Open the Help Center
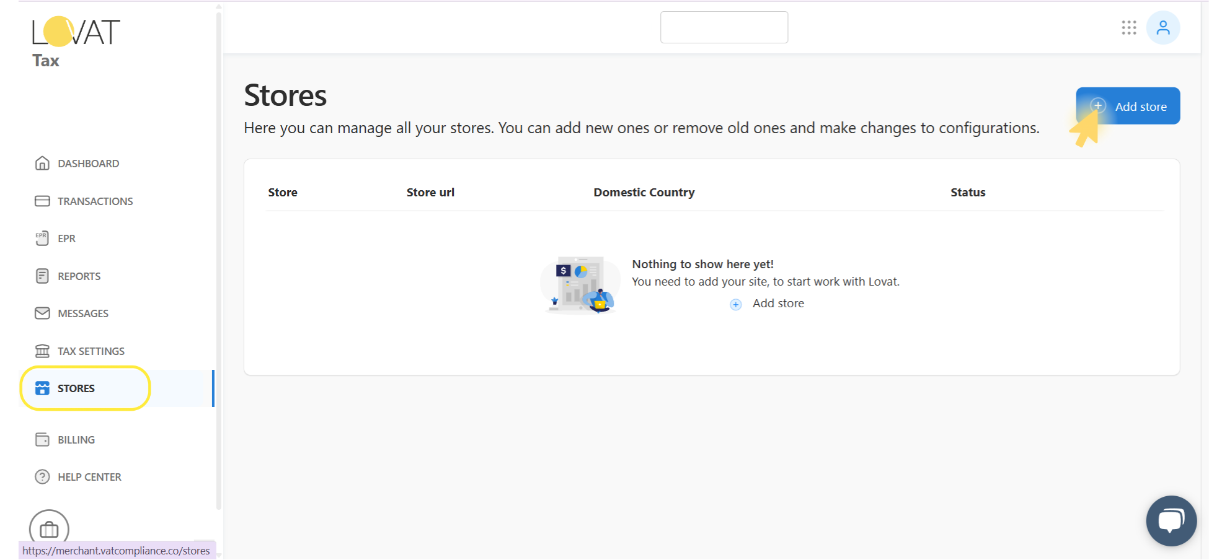Viewport: 1209px width, 560px height. 89,476
